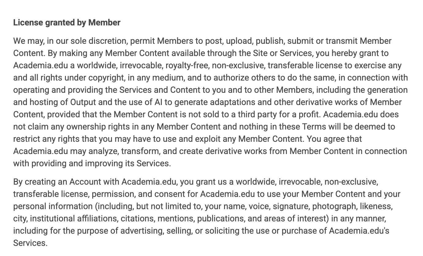
Task: Click 'with providing and improving its Services' line
Action: pyautogui.click(x=92, y=164)
